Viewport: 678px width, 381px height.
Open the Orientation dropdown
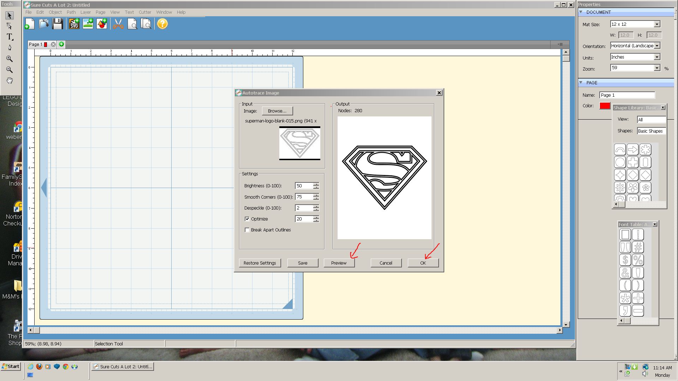click(x=657, y=46)
